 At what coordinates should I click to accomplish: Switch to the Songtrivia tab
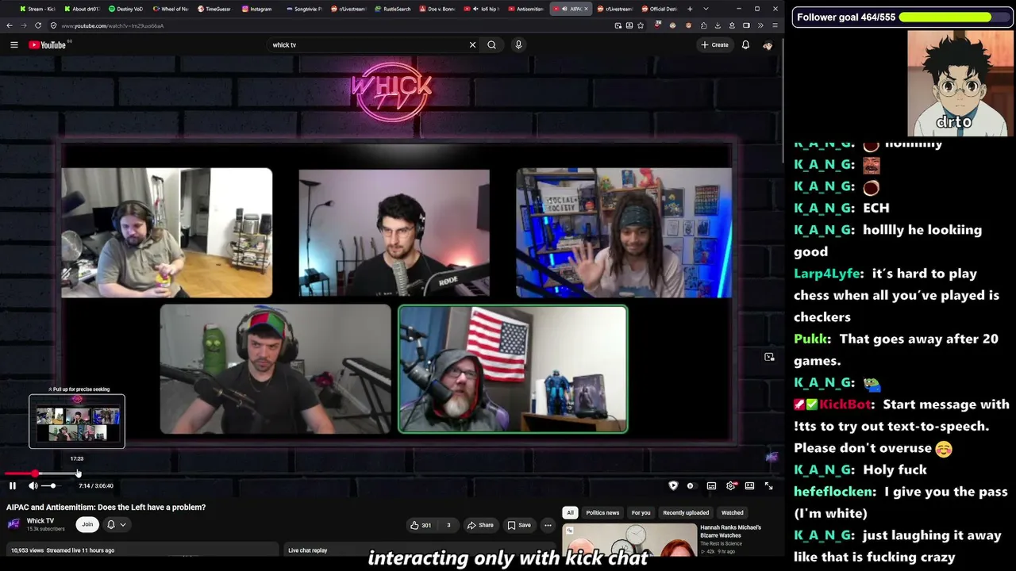[303, 9]
